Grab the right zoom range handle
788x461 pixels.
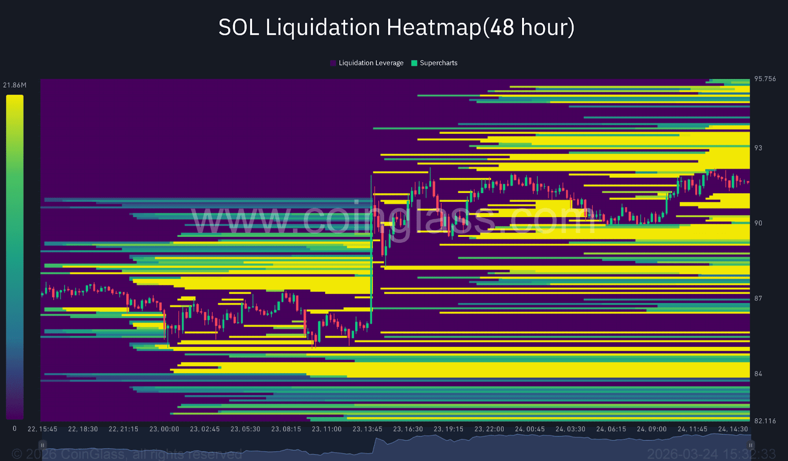point(751,445)
